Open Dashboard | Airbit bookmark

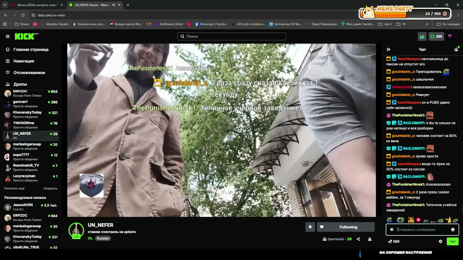tap(169, 24)
